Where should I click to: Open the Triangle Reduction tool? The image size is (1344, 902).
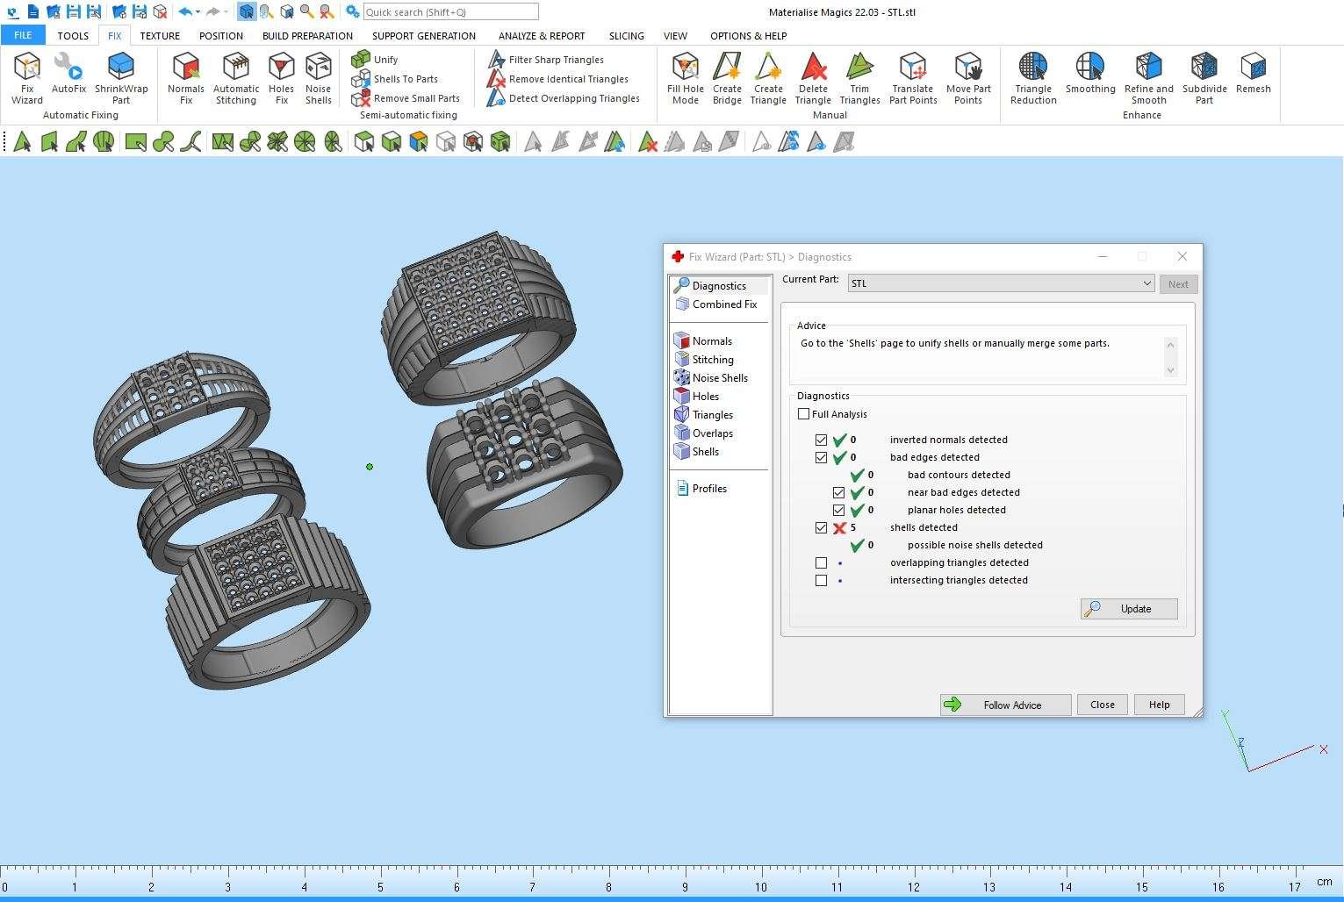tap(1033, 77)
